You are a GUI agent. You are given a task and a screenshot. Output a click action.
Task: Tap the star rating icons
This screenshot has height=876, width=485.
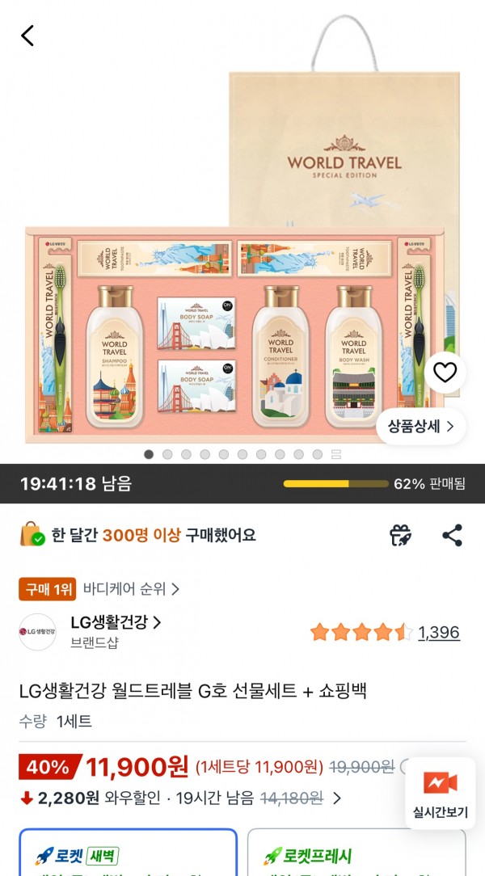pyautogui.click(x=361, y=633)
